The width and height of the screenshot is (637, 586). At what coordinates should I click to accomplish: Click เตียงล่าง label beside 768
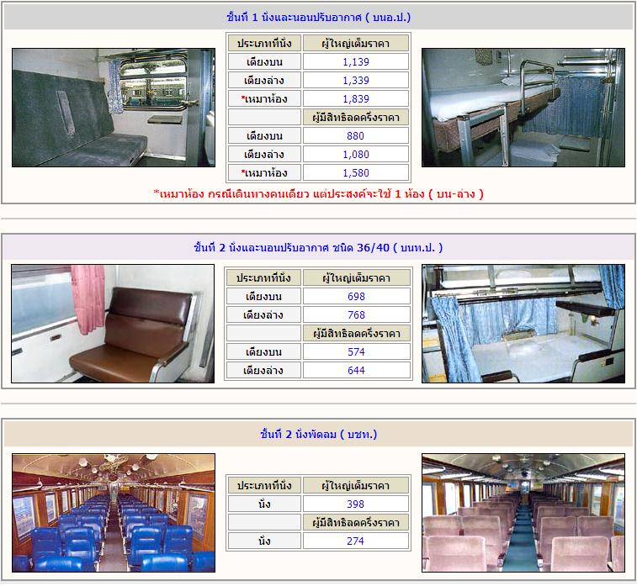pyautogui.click(x=263, y=315)
